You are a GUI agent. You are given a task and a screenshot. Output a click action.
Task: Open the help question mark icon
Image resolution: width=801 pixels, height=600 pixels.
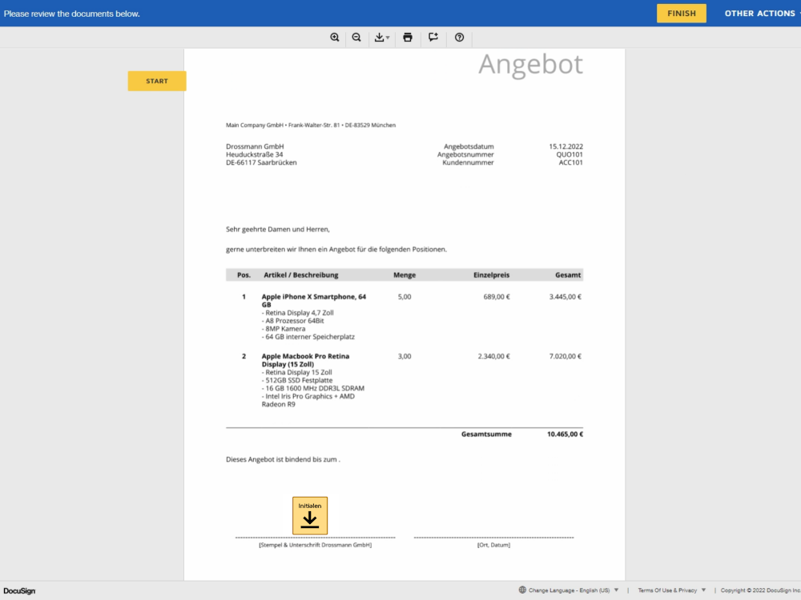point(459,38)
